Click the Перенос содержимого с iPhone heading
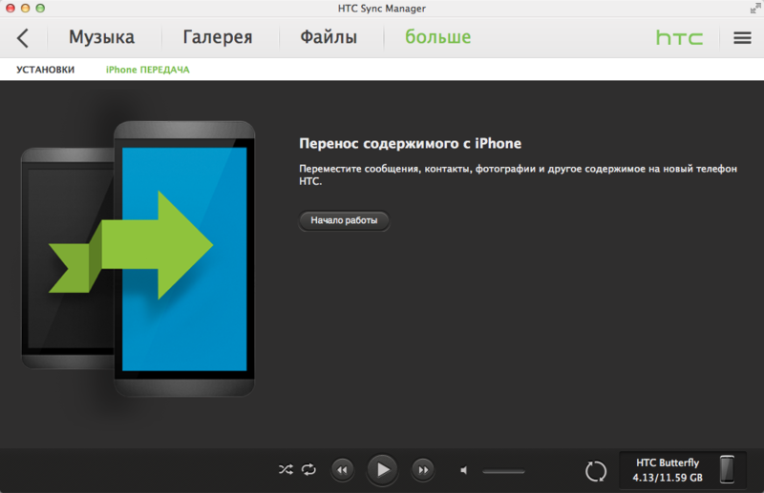The height and width of the screenshot is (493, 764). click(411, 144)
